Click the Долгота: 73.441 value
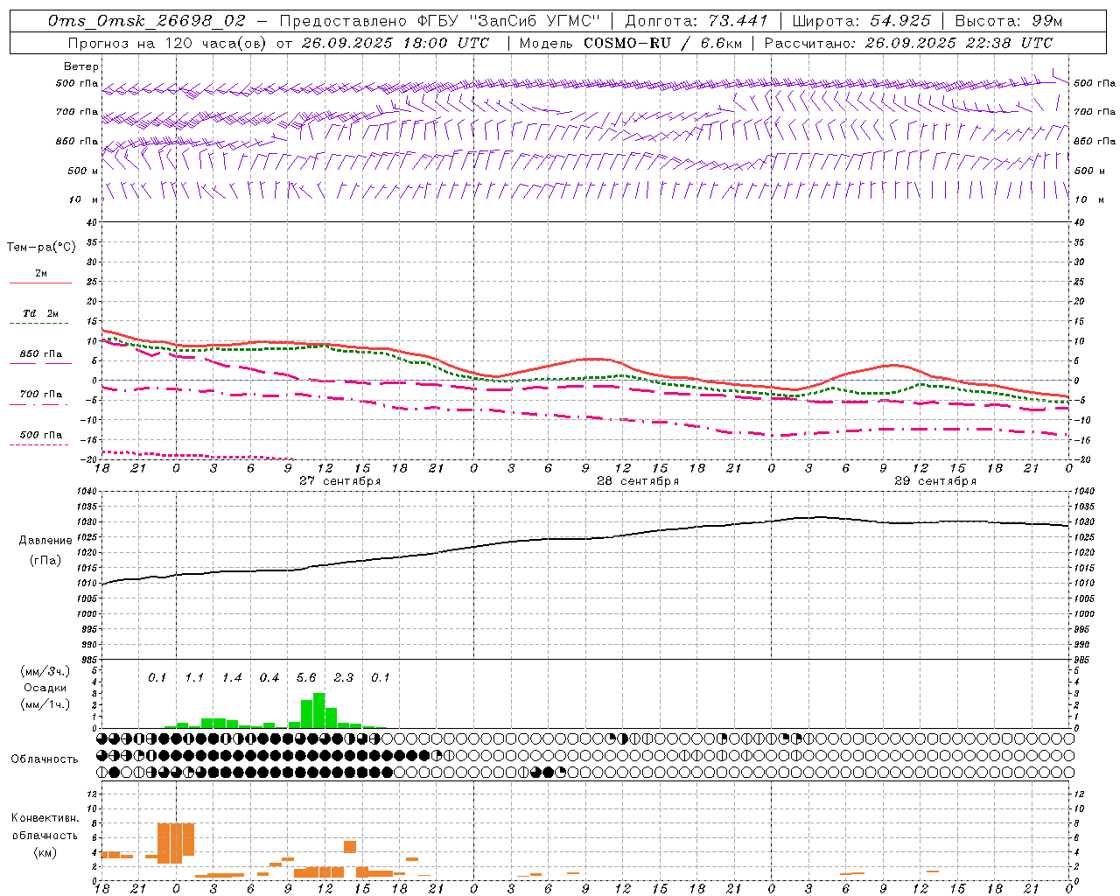Viewport: 1120px width, 896px height. [x=696, y=21]
